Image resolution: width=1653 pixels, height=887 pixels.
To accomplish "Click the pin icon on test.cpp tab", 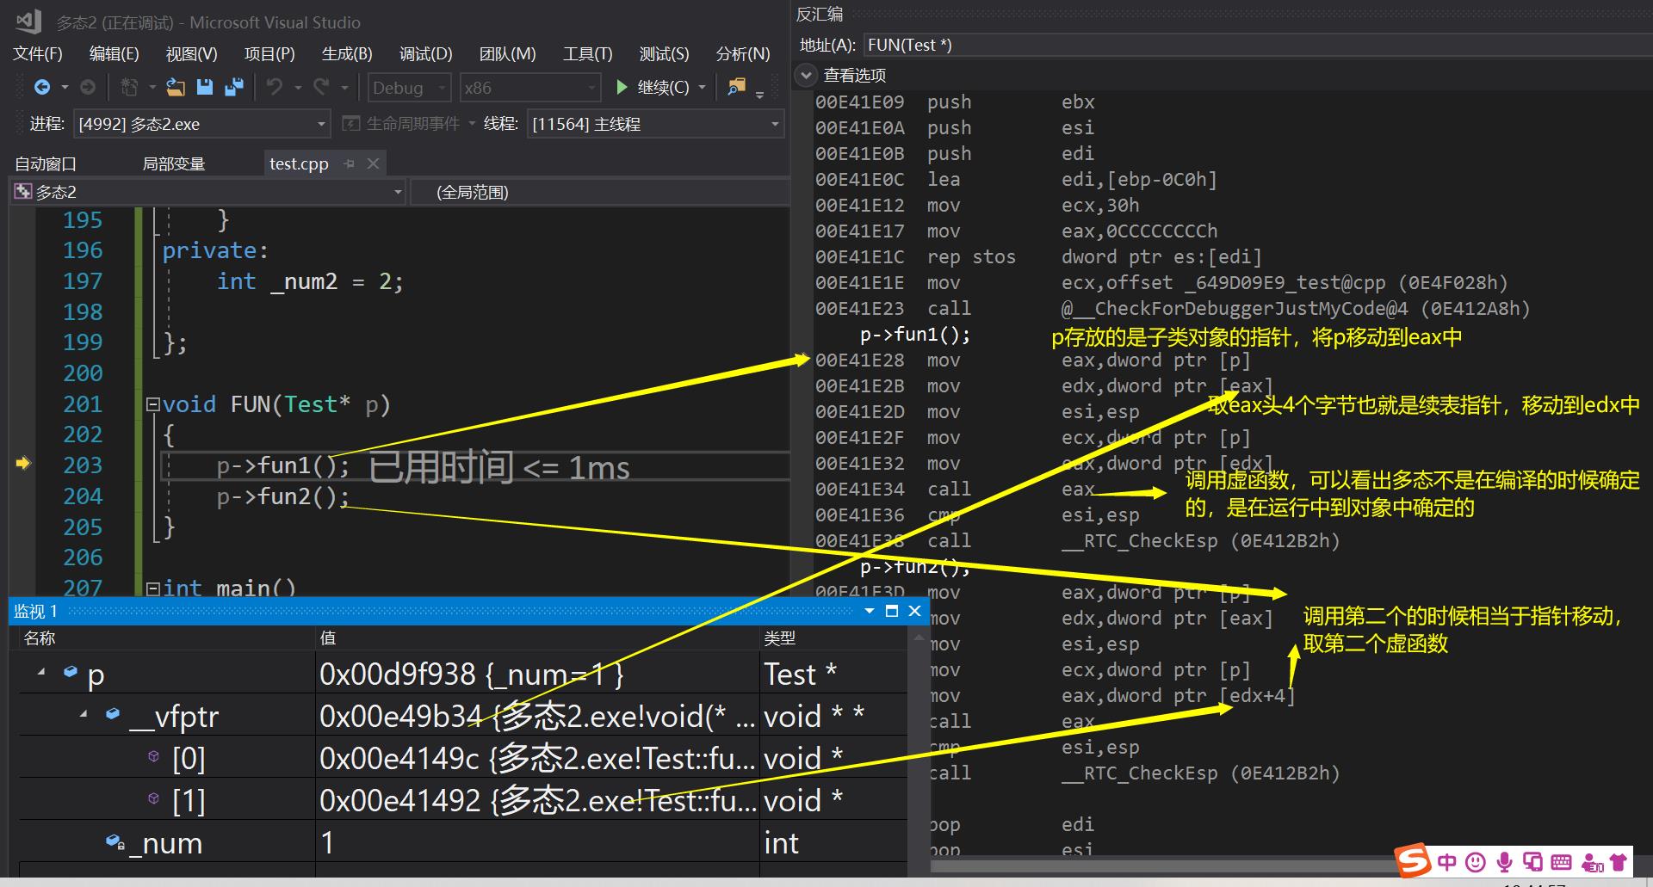I will pos(349,163).
